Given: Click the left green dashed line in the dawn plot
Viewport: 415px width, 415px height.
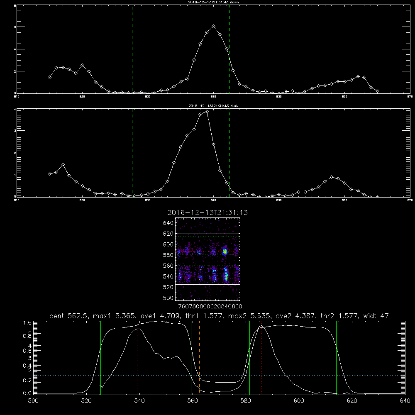Looking at the screenshot, I should [132, 49].
